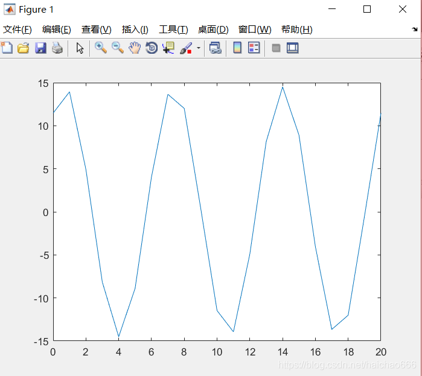Image resolution: width=422 pixels, height=376 pixels.
Task: Click the Link Plot icon
Action: (216, 48)
